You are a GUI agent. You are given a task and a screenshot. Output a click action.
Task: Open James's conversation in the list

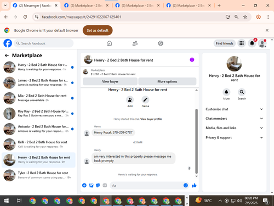coord(38,82)
